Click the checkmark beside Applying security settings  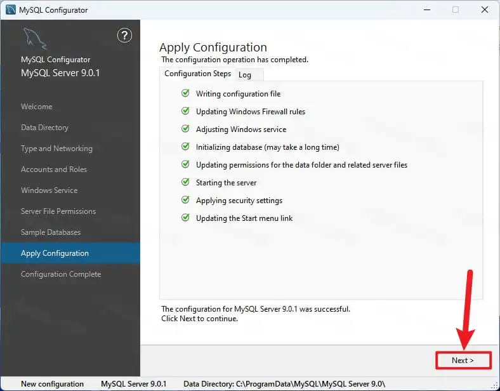185,200
